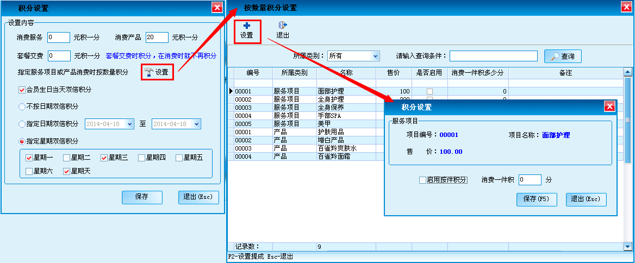The height and width of the screenshot is (263, 635).
Task: Click the 名称 column header
Action: (346, 73)
